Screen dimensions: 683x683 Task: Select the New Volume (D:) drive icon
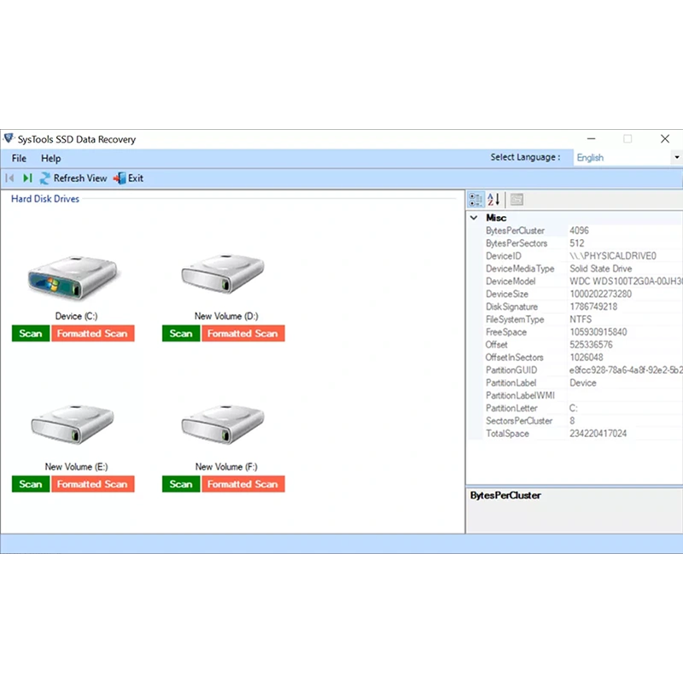tap(223, 273)
